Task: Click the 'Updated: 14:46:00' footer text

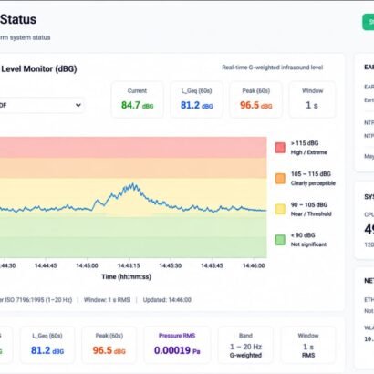Action: pyautogui.click(x=167, y=300)
